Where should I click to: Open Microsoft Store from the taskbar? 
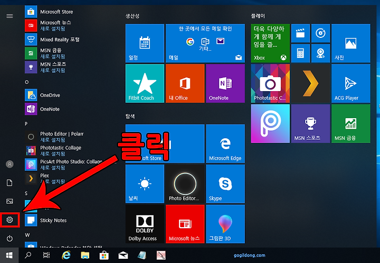coord(104,255)
